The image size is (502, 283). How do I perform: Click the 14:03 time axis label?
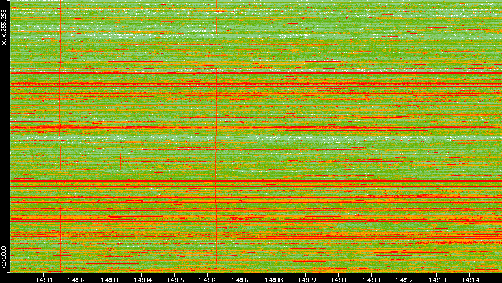[x=109, y=280]
